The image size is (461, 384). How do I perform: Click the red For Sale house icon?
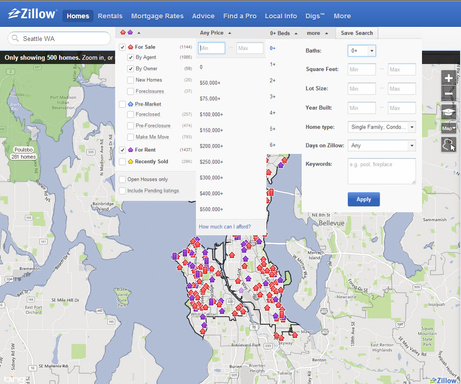pyautogui.click(x=131, y=47)
